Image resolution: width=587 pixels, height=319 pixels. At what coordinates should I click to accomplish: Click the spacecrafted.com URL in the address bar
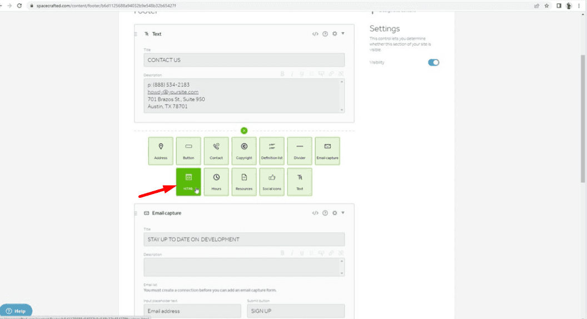point(106,6)
